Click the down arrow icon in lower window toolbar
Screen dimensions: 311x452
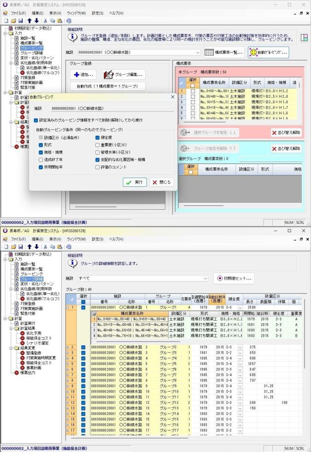[36, 247]
